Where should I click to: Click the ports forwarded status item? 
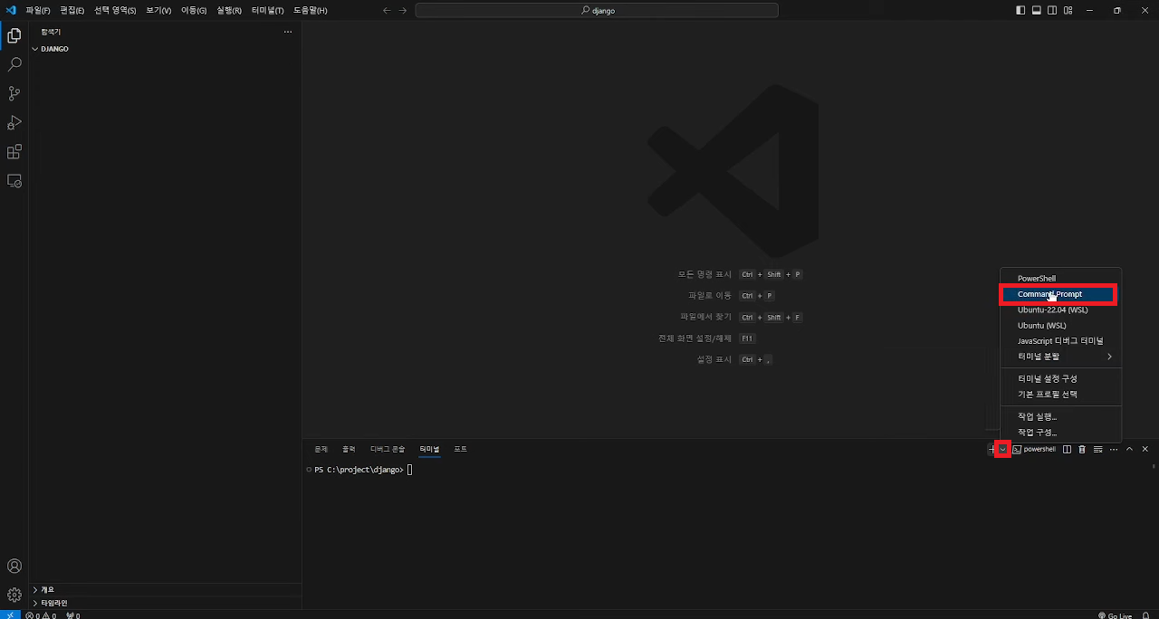(73, 614)
